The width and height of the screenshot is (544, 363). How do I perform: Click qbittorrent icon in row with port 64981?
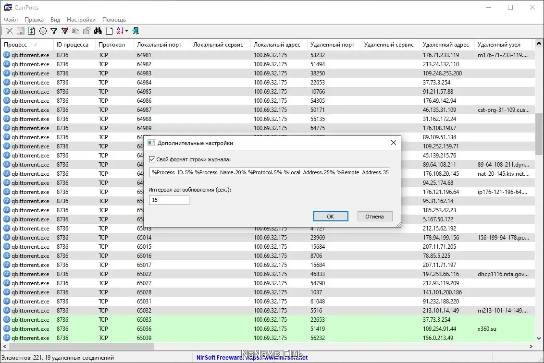pos(7,55)
